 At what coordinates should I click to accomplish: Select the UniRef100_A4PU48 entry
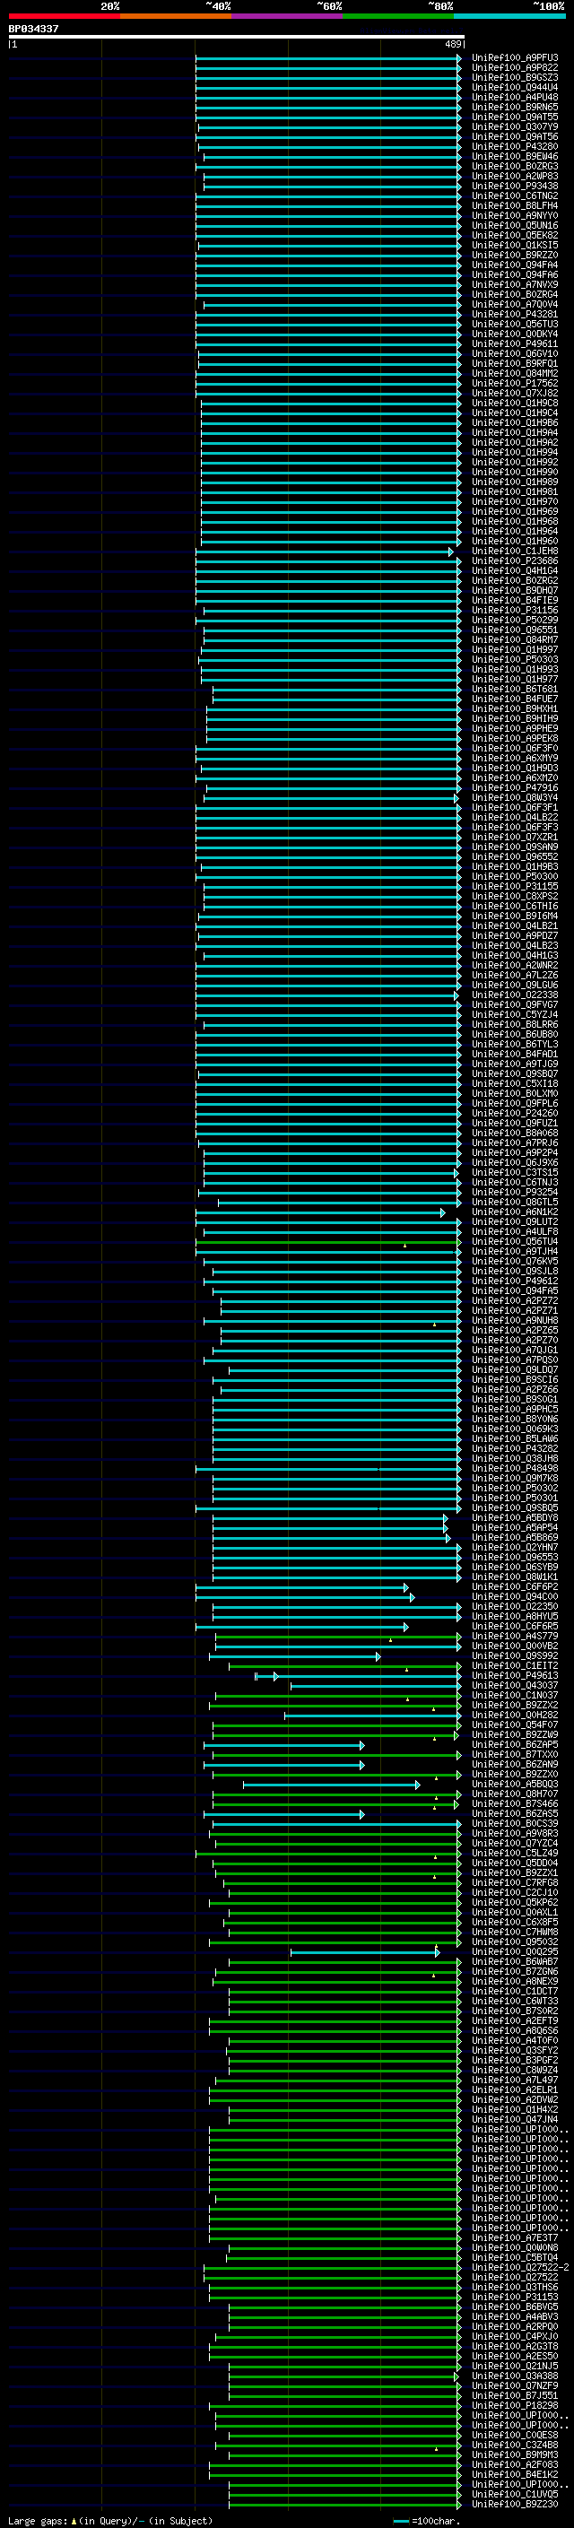(x=515, y=97)
